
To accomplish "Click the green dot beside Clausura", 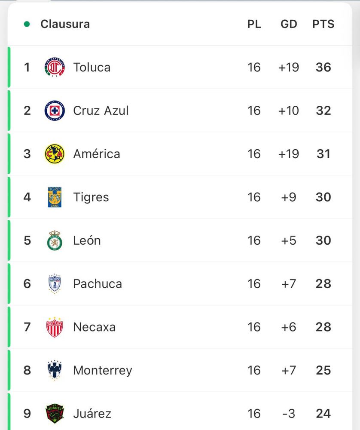I will [27, 24].
